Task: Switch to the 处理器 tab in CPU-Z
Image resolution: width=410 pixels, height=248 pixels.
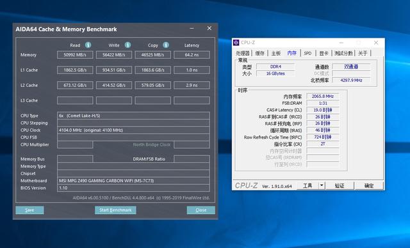Action: coord(242,53)
